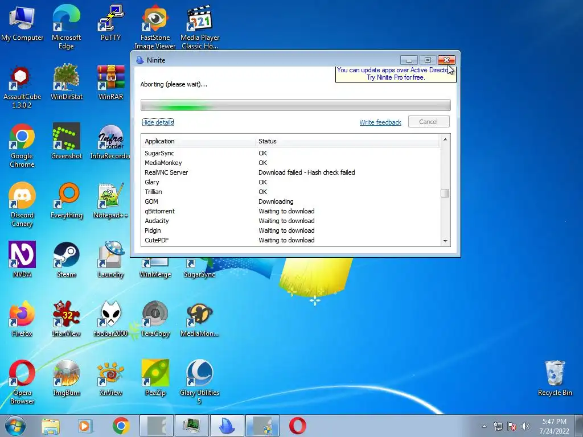Select the ImgBurn desktop icon
Image resolution: width=583 pixels, height=437 pixels.
tap(66, 378)
